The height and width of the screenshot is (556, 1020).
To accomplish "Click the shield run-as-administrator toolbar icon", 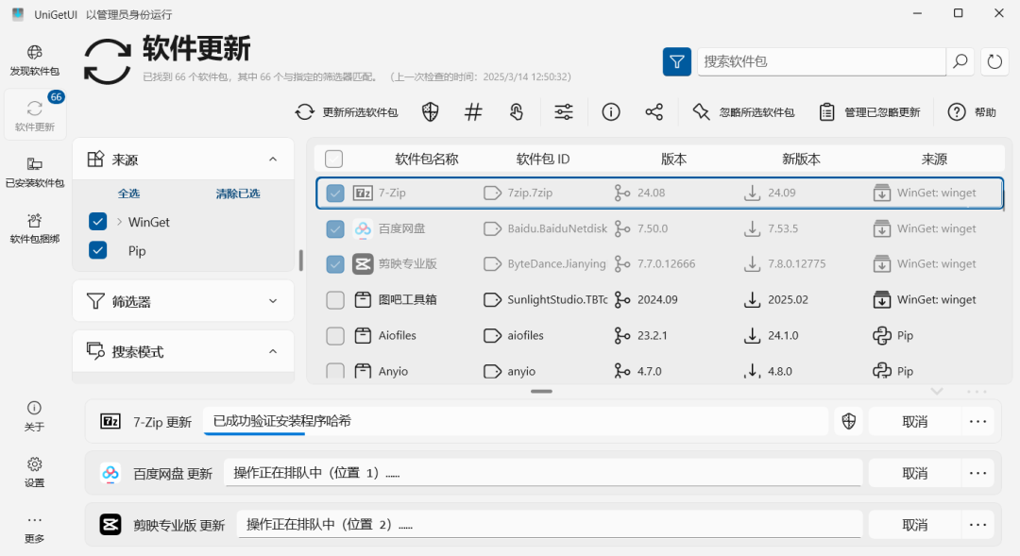I will [x=430, y=111].
